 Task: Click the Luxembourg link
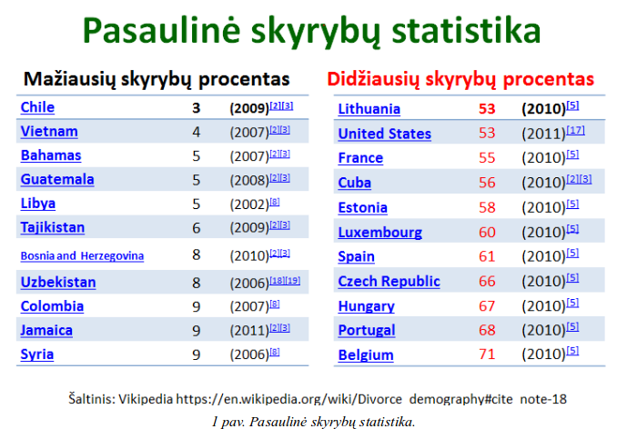[379, 232]
